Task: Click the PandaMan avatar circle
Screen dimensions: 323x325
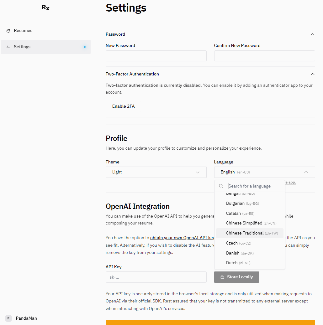Action: point(8,318)
